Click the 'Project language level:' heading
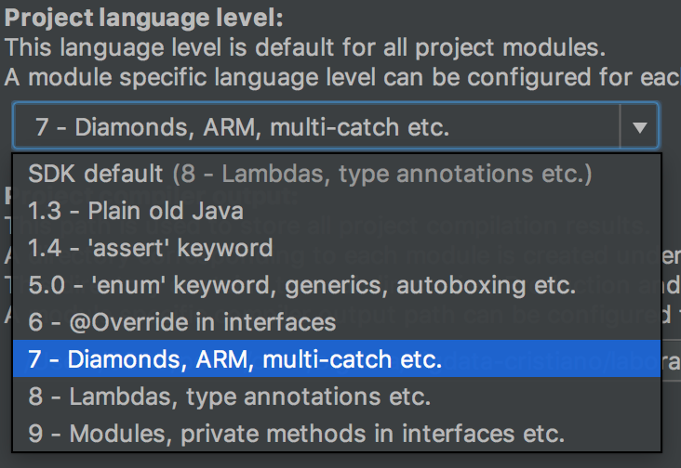This screenshot has width=681, height=468. (x=144, y=18)
